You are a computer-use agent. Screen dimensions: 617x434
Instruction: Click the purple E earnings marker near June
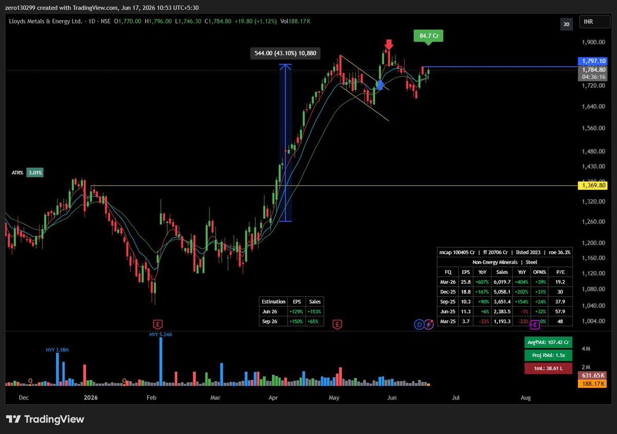(x=535, y=324)
